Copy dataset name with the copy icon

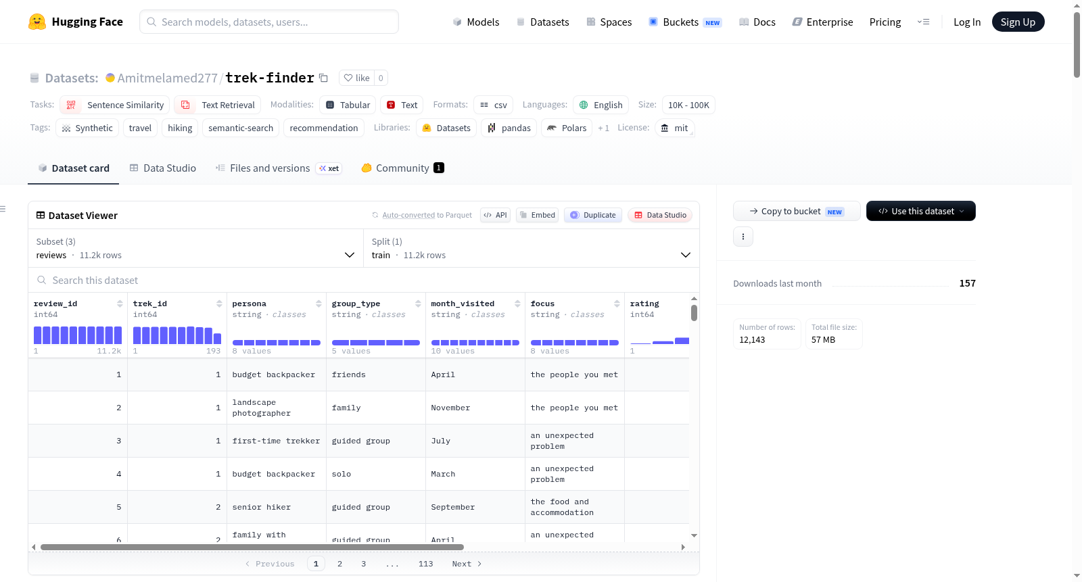click(323, 78)
